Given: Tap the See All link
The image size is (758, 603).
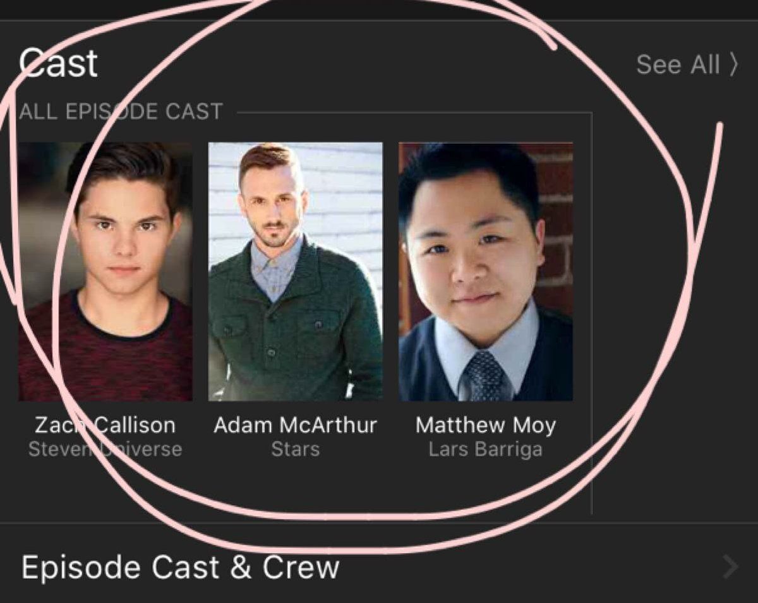Looking at the screenshot, I should pos(687,64).
